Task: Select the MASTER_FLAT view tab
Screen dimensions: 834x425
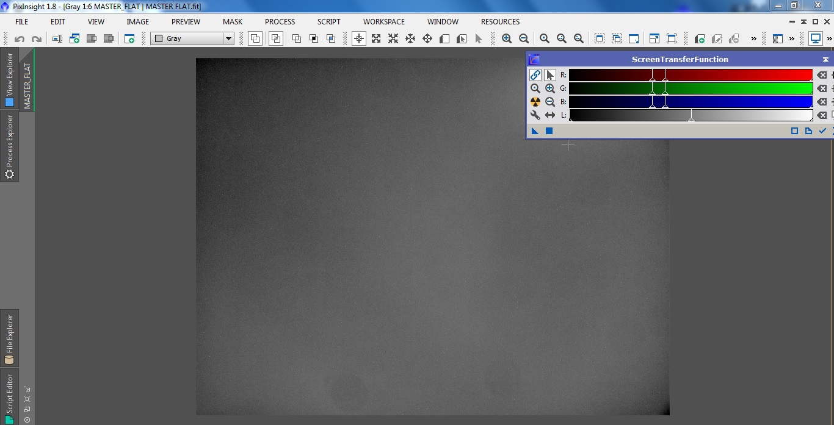Action: click(27, 80)
